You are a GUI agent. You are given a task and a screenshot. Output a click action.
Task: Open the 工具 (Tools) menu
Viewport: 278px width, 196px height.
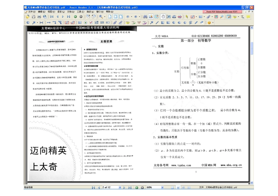[x=80, y=12]
